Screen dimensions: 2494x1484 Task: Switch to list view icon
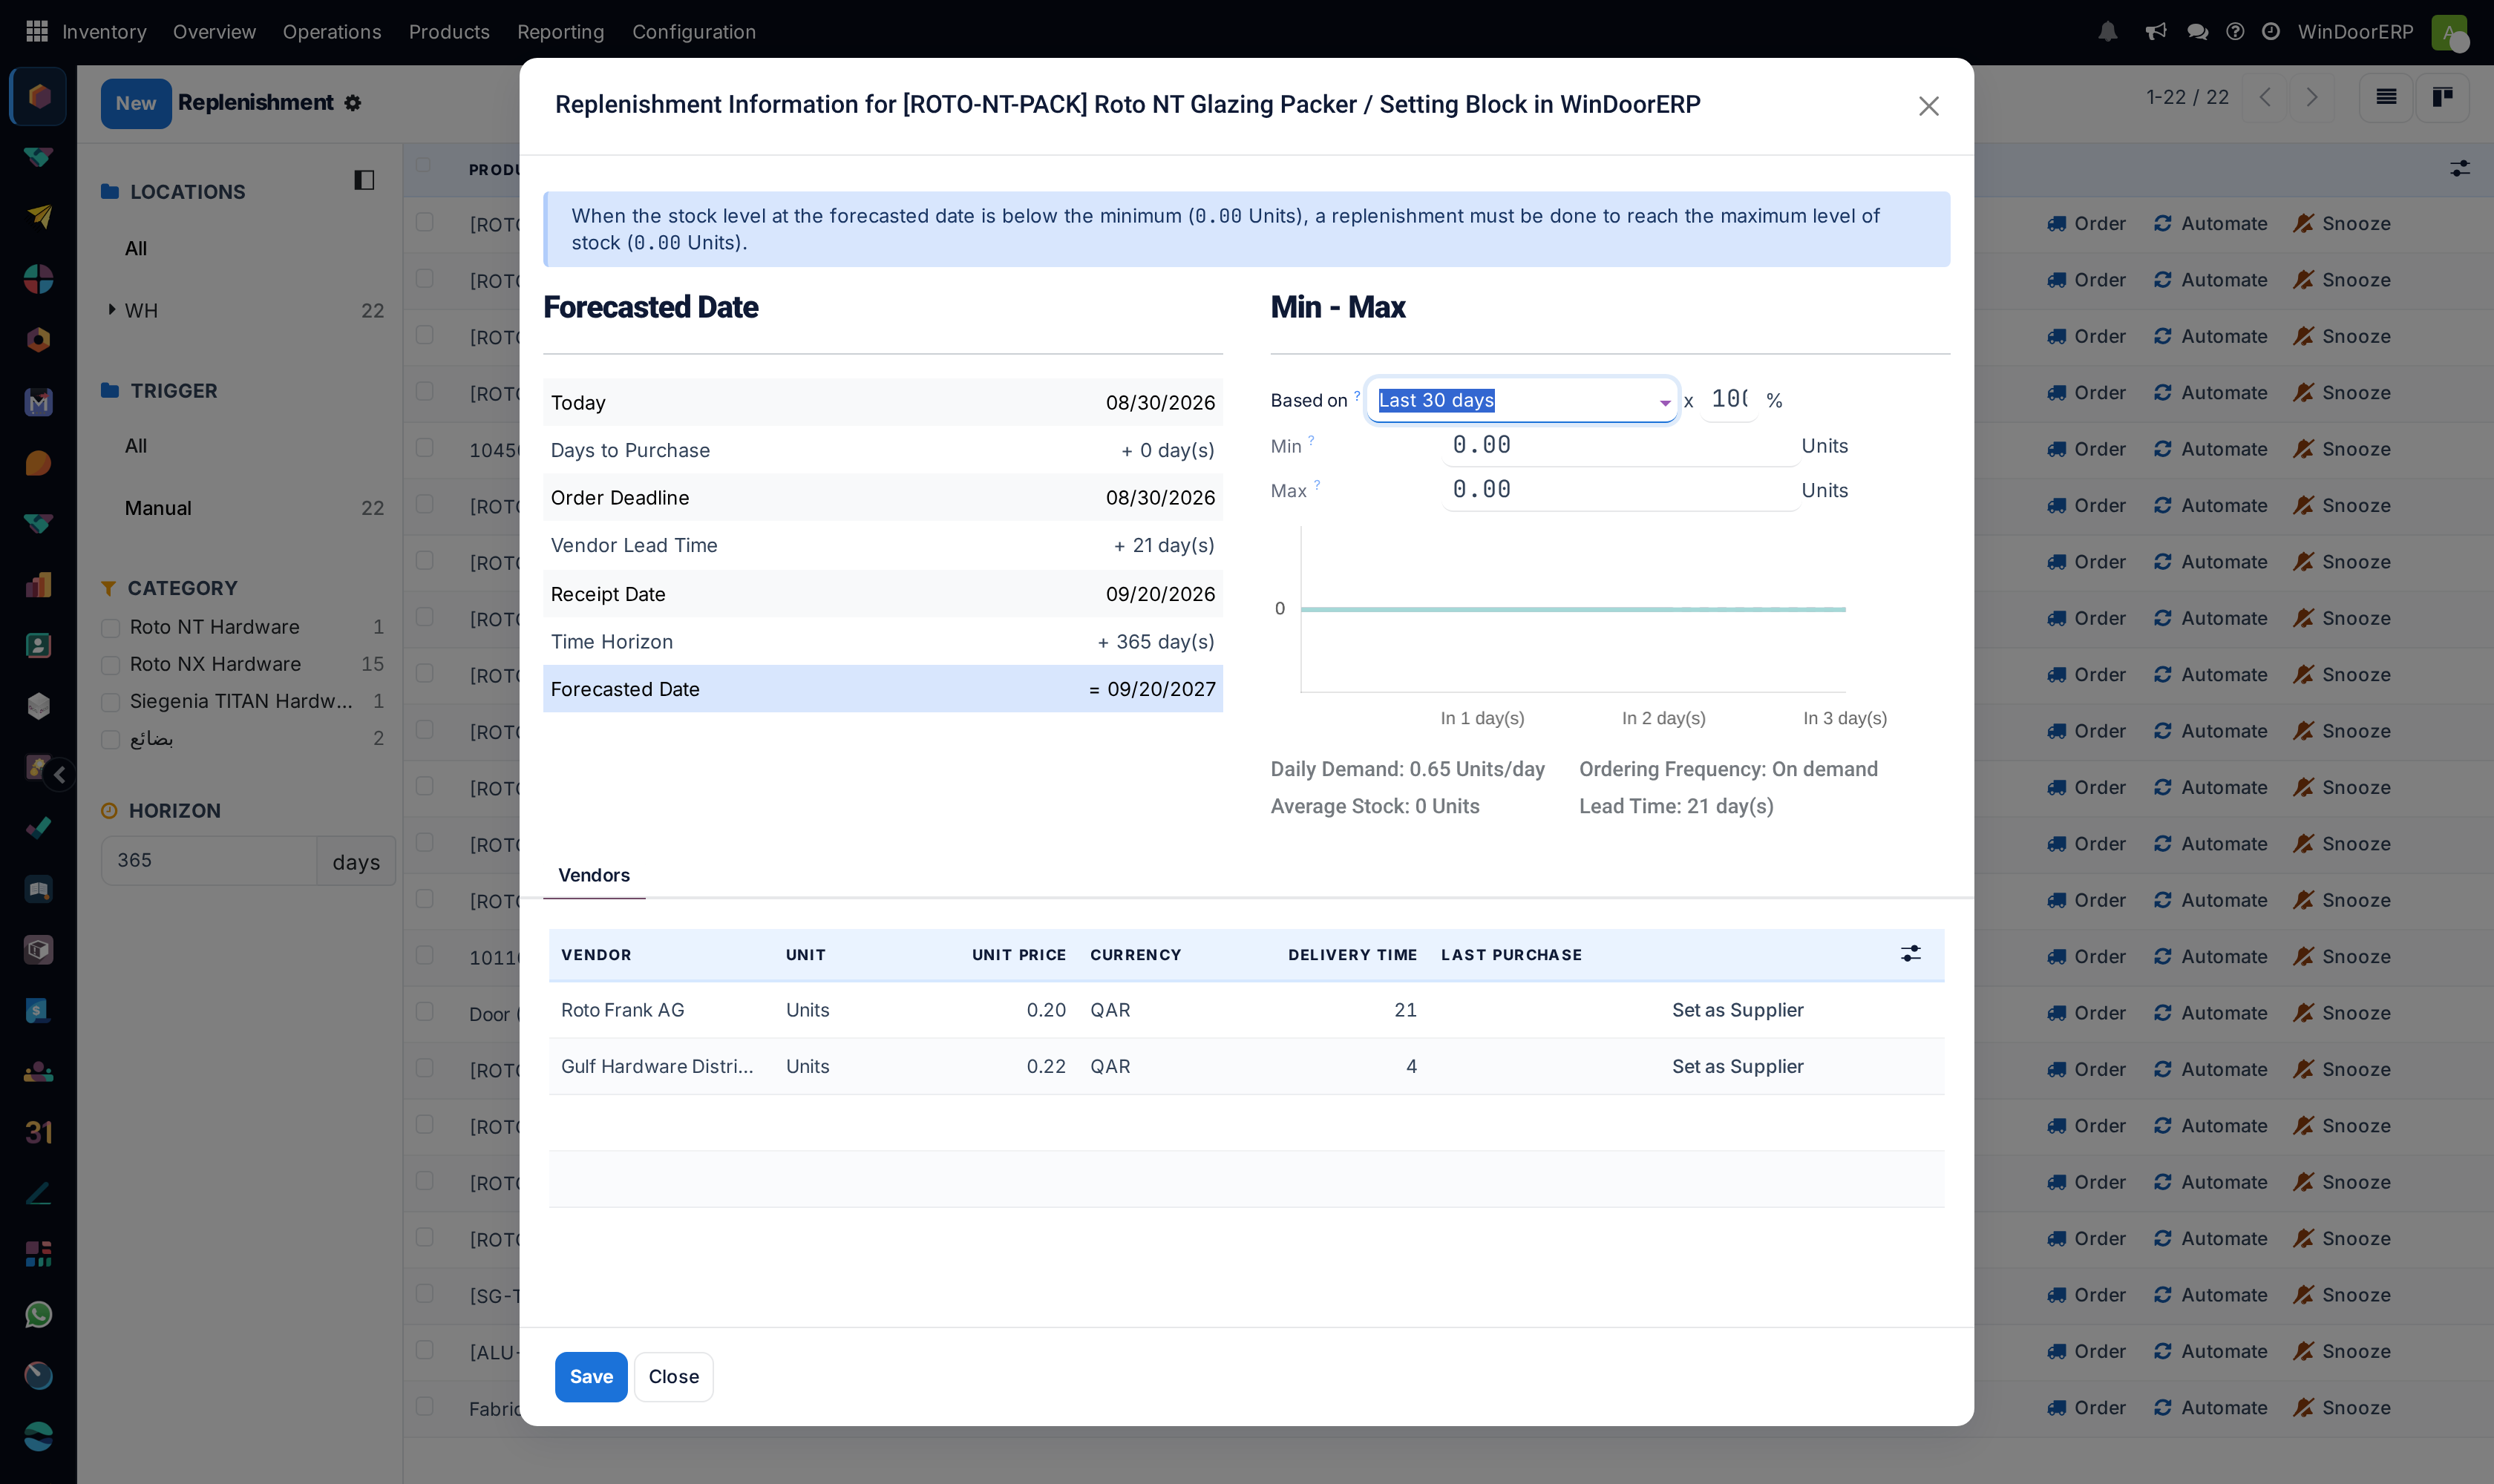2386,97
